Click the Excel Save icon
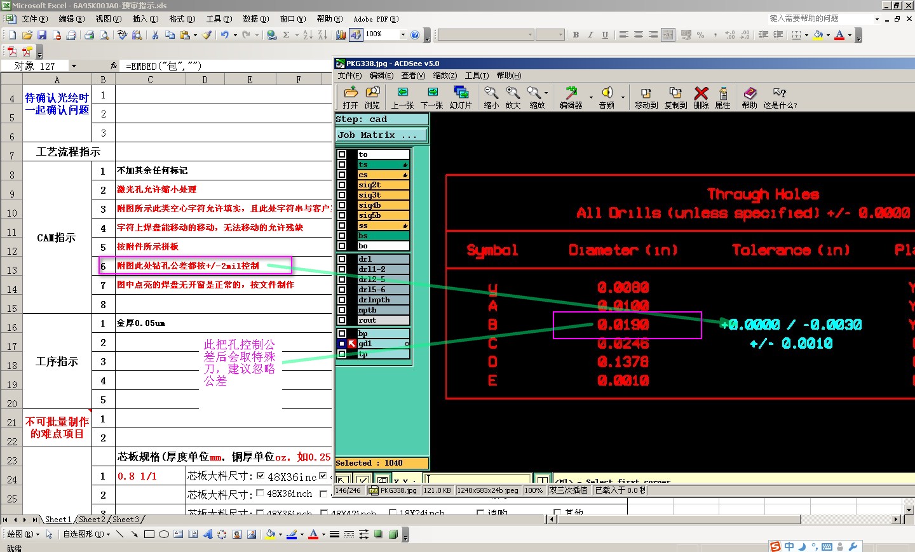Image resolution: width=915 pixels, height=552 pixels. (42, 35)
